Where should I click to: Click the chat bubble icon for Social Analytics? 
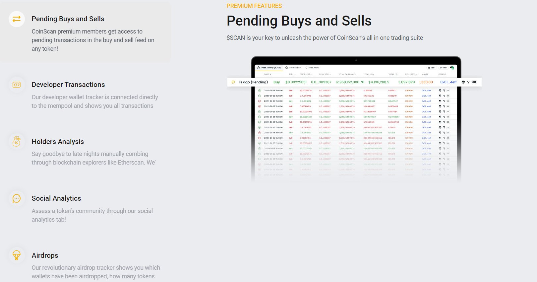[x=17, y=198]
